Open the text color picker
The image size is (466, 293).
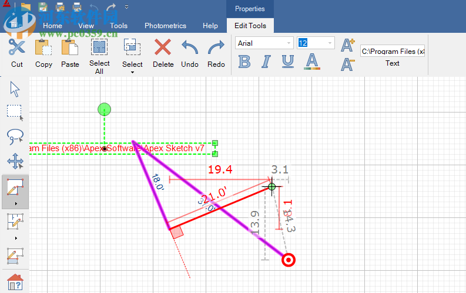pyautogui.click(x=312, y=62)
